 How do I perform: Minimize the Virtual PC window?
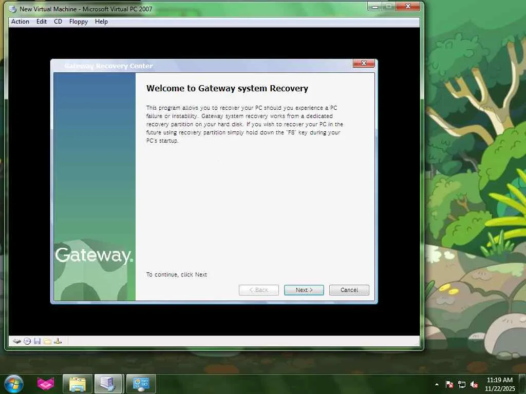[x=375, y=6]
